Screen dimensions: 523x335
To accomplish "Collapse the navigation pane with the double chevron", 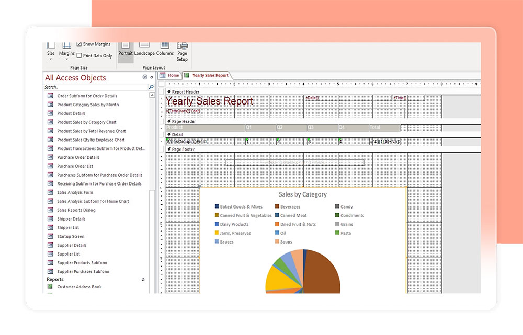I will click(152, 77).
